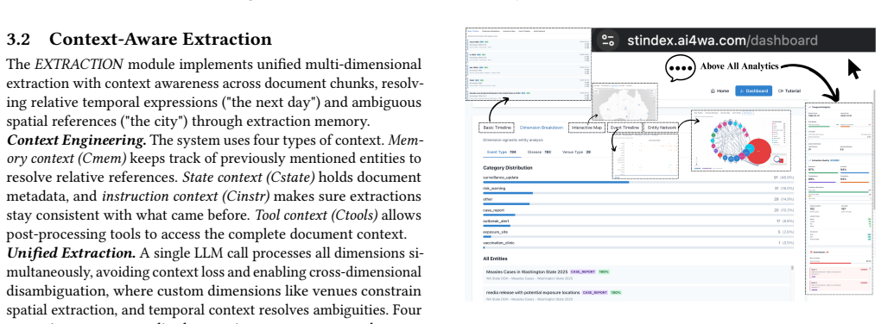Click the stindex.ai4wa.com/dashboard URL field
The height and width of the screenshot is (324, 881).
pos(721,40)
